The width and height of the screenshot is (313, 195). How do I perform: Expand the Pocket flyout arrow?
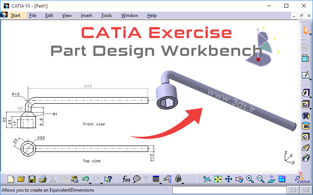(x=310, y=109)
